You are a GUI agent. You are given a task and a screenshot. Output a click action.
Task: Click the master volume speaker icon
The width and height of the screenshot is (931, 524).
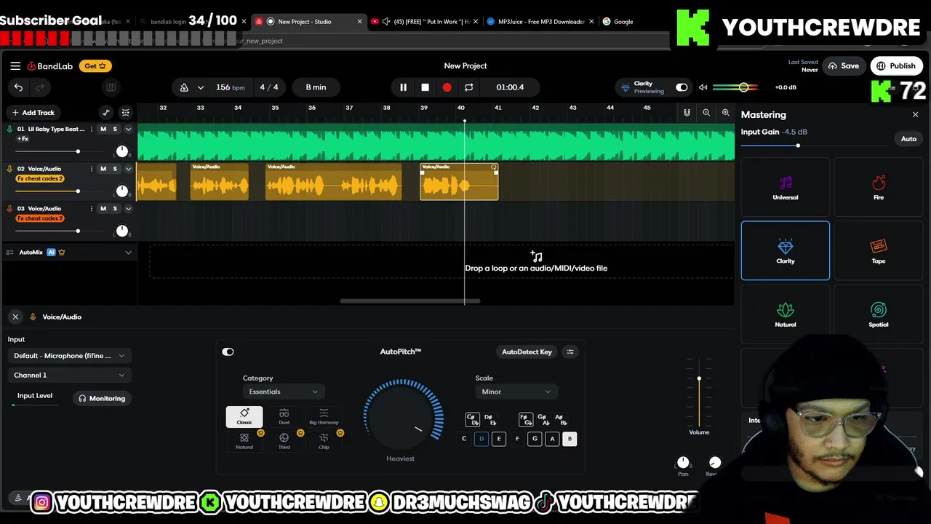pyautogui.click(x=703, y=87)
